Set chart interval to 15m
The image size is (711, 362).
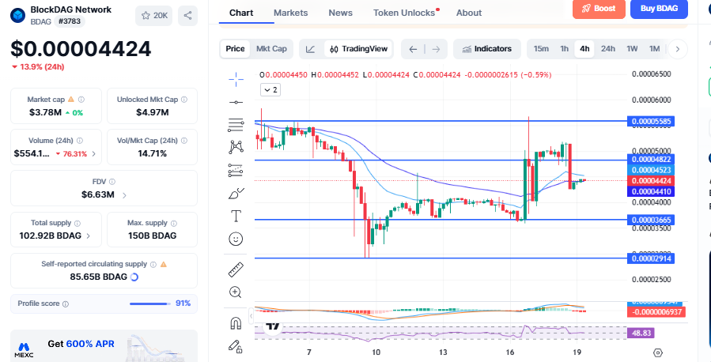pos(541,49)
